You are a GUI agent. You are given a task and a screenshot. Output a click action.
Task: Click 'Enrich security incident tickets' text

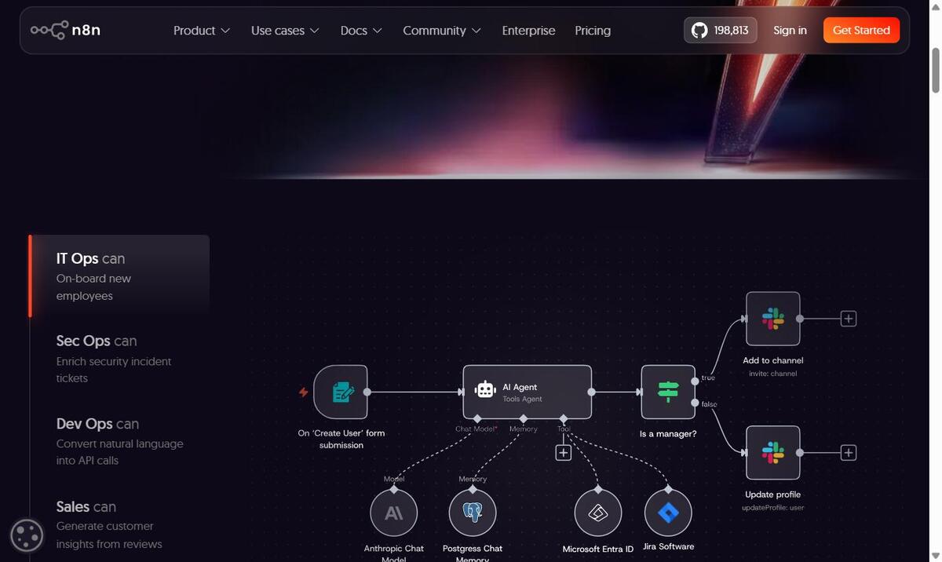click(x=114, y=370)
